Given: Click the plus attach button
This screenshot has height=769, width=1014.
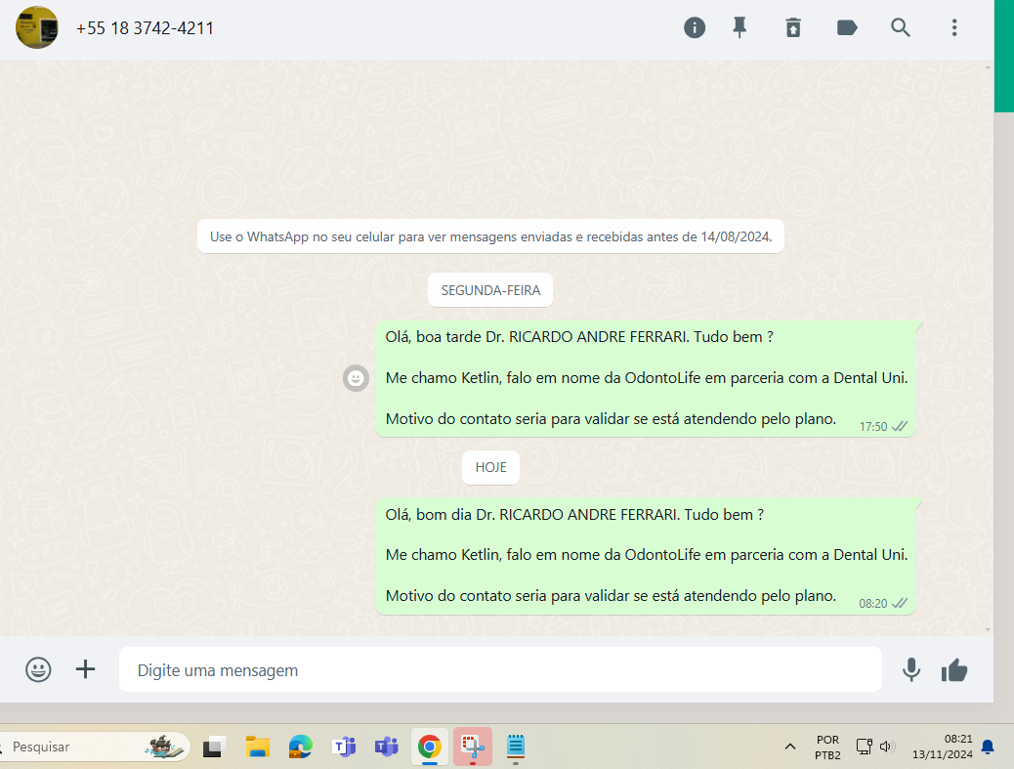Looking at the screenshot, I should 85,669.
